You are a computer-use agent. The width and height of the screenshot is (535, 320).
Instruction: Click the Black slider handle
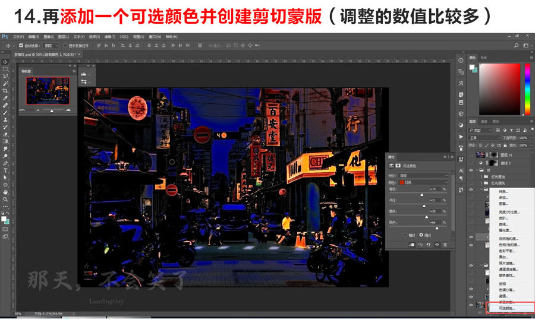coord(437,228)
